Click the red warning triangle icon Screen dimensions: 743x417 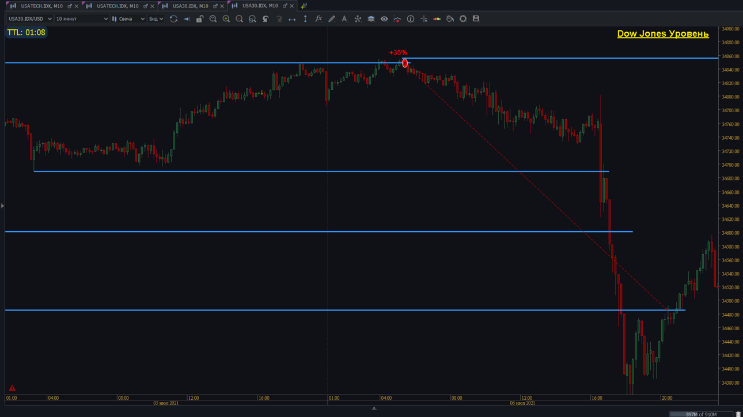point(12,388)
